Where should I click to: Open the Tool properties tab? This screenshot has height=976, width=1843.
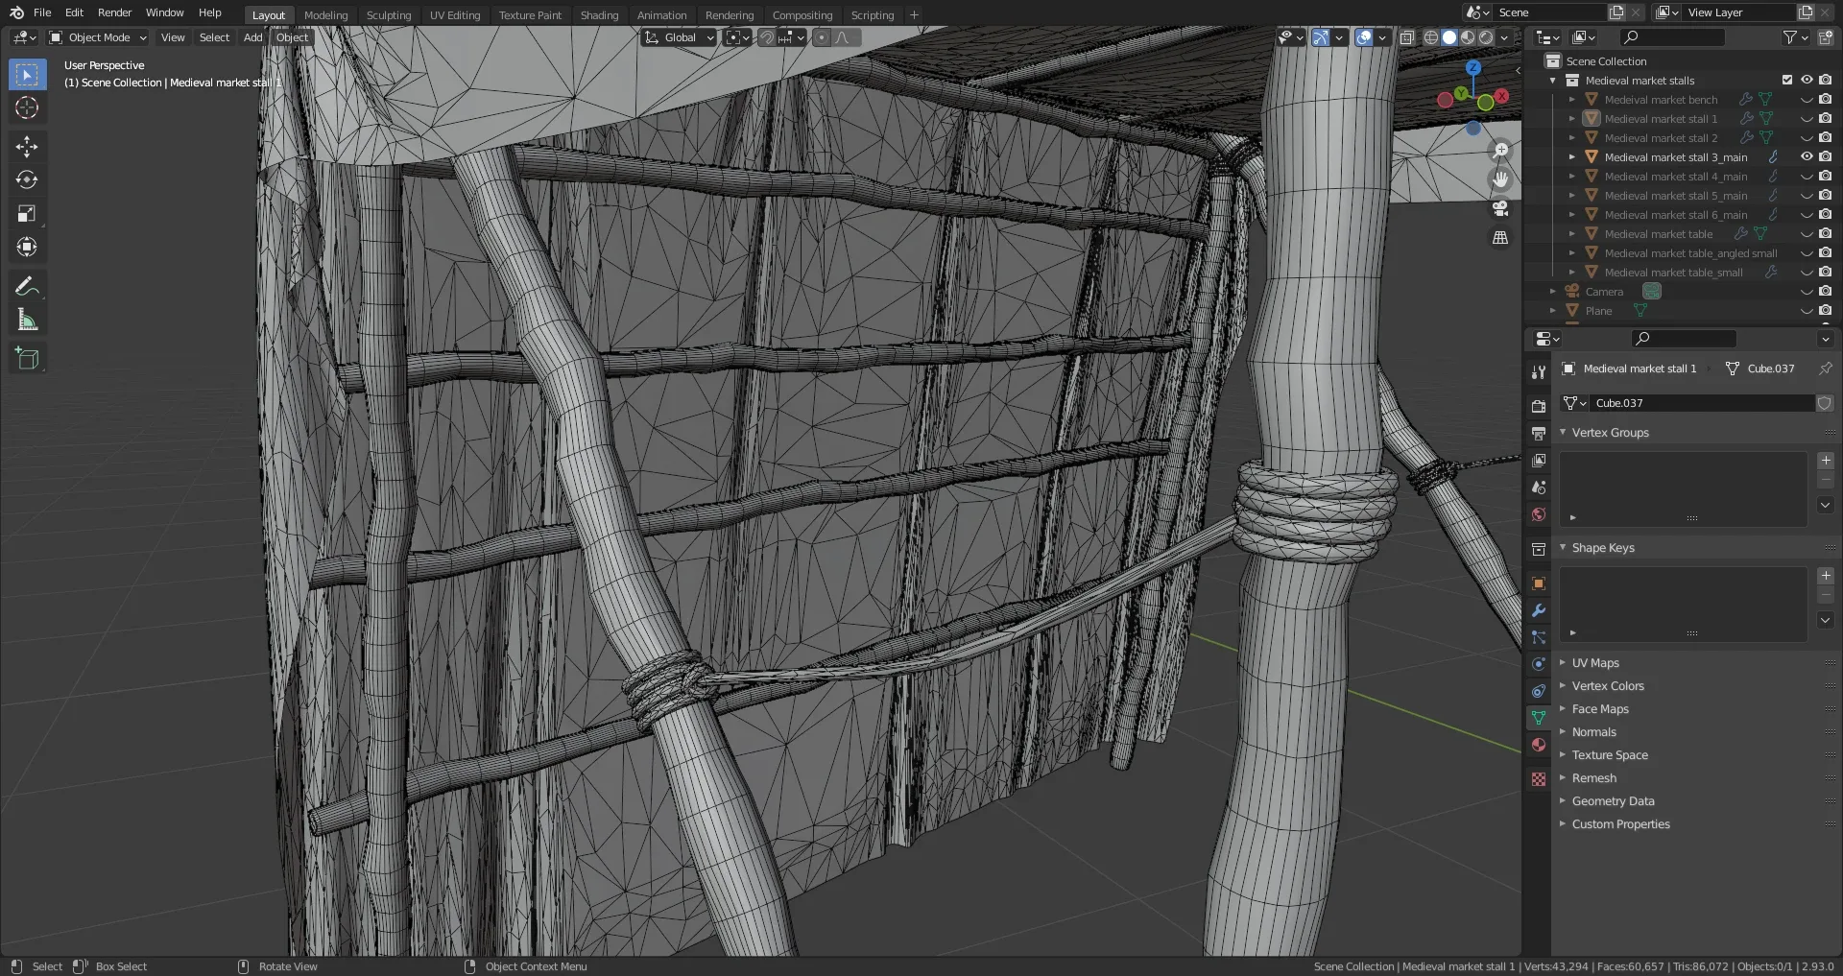coord(1539,372)
